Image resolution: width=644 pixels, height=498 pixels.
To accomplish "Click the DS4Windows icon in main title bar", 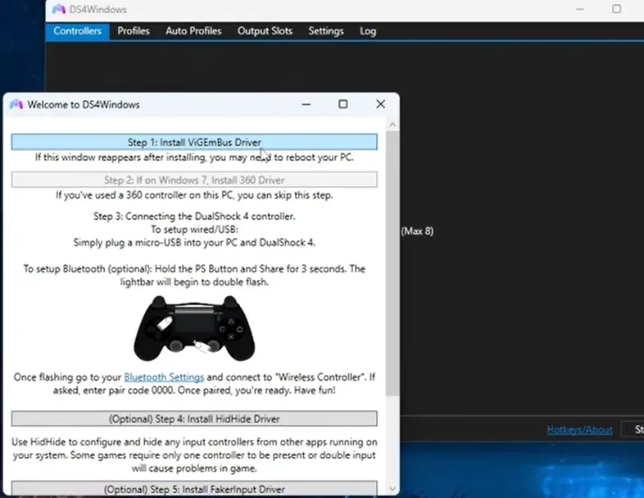I will pos(58,10).
